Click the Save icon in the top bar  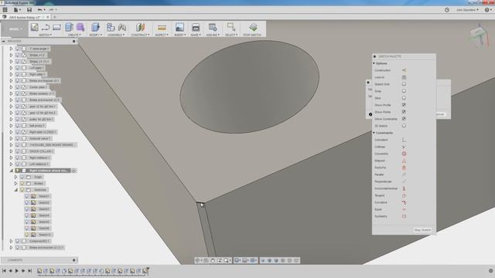pyautogui.click(x=29, y=10)
